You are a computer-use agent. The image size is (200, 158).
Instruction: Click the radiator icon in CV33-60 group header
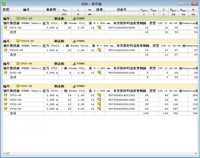coord(18,86)
